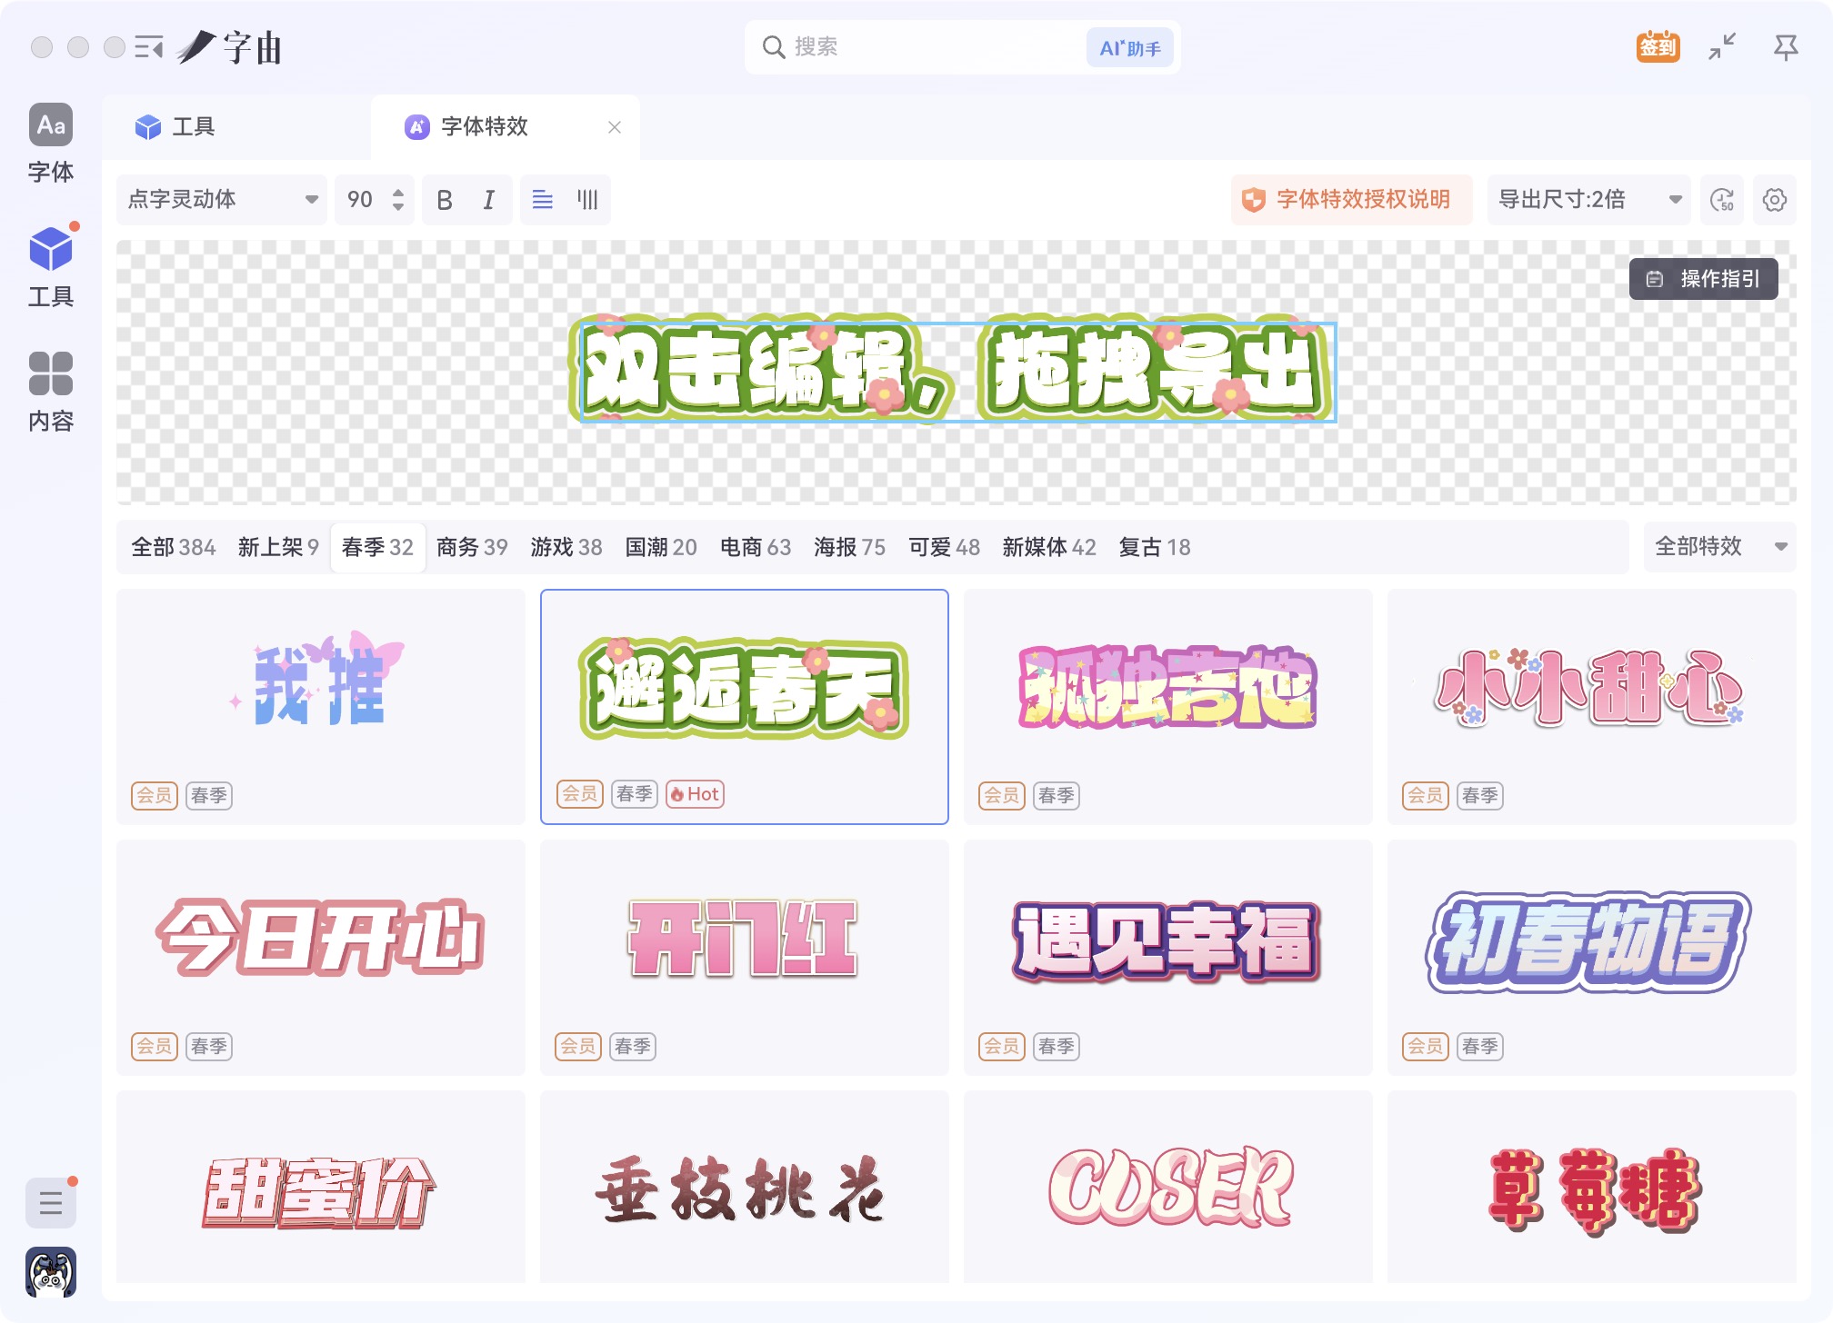This screenshot has width=1833, height=1323.
Task: Click the compact mode arrows icon
Action: pyautogui.click(x=1721, y=47)
